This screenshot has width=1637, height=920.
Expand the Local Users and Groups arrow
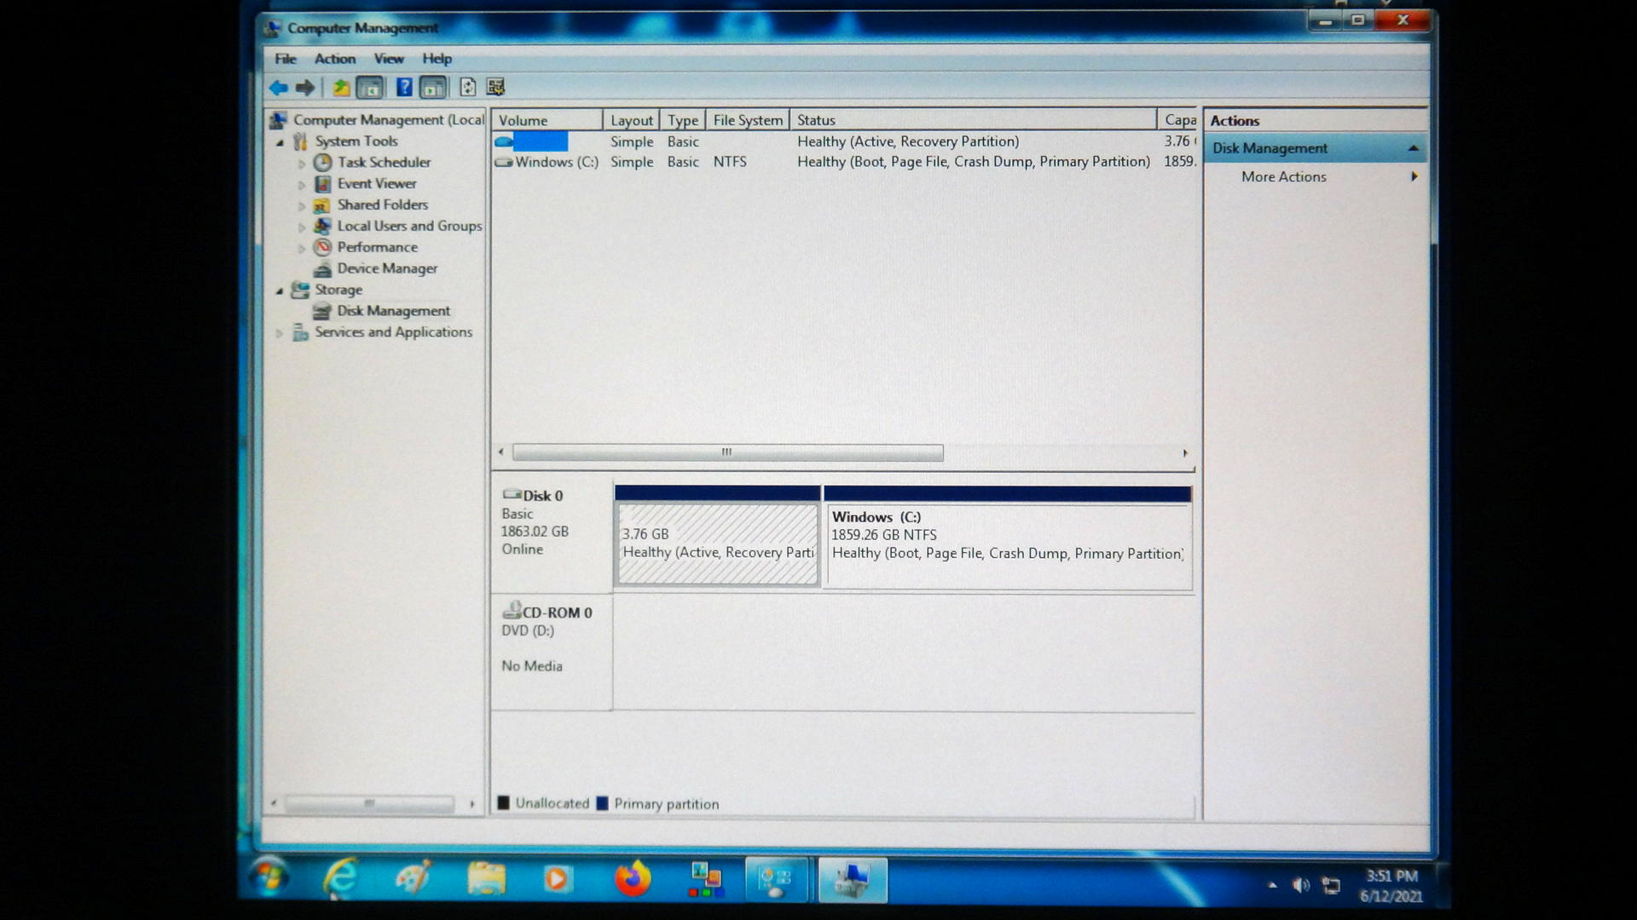[301, 227]
